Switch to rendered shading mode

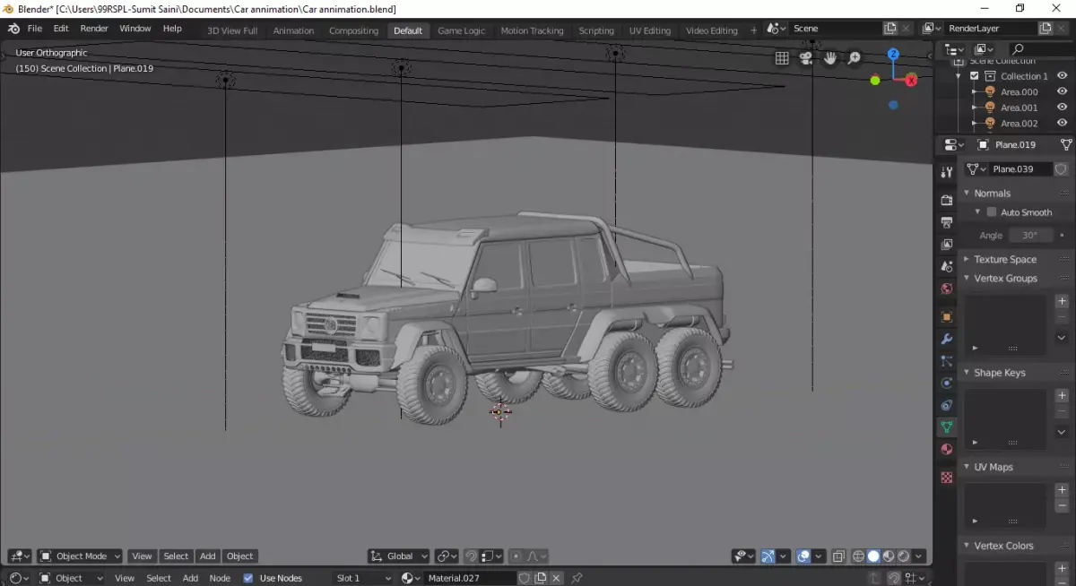904,556
